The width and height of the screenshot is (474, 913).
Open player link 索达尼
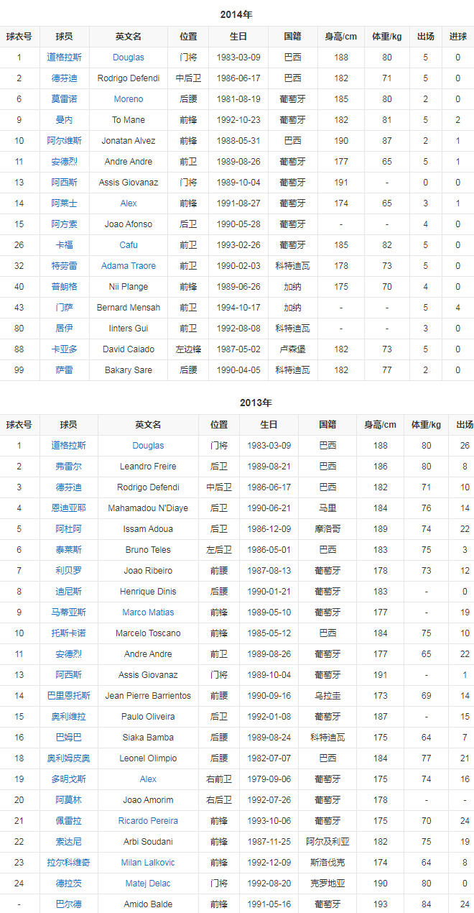pyautogui.click(x=69, y=842)
